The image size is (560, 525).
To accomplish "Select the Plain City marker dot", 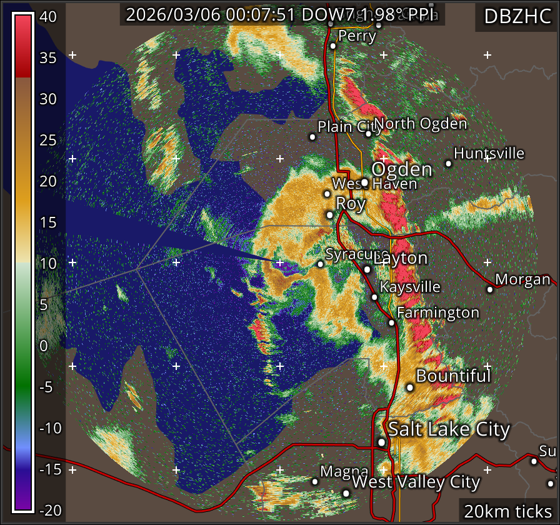I will coord(312,137).
